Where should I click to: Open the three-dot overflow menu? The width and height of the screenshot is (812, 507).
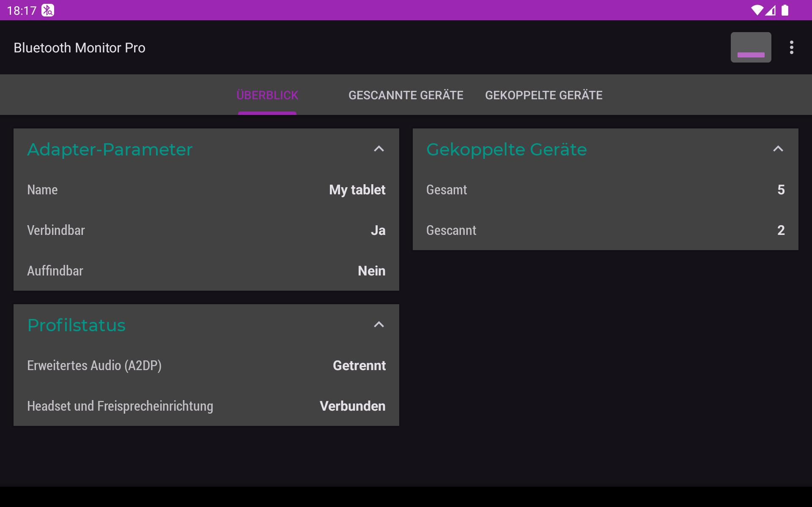click(x=791, y=47)
